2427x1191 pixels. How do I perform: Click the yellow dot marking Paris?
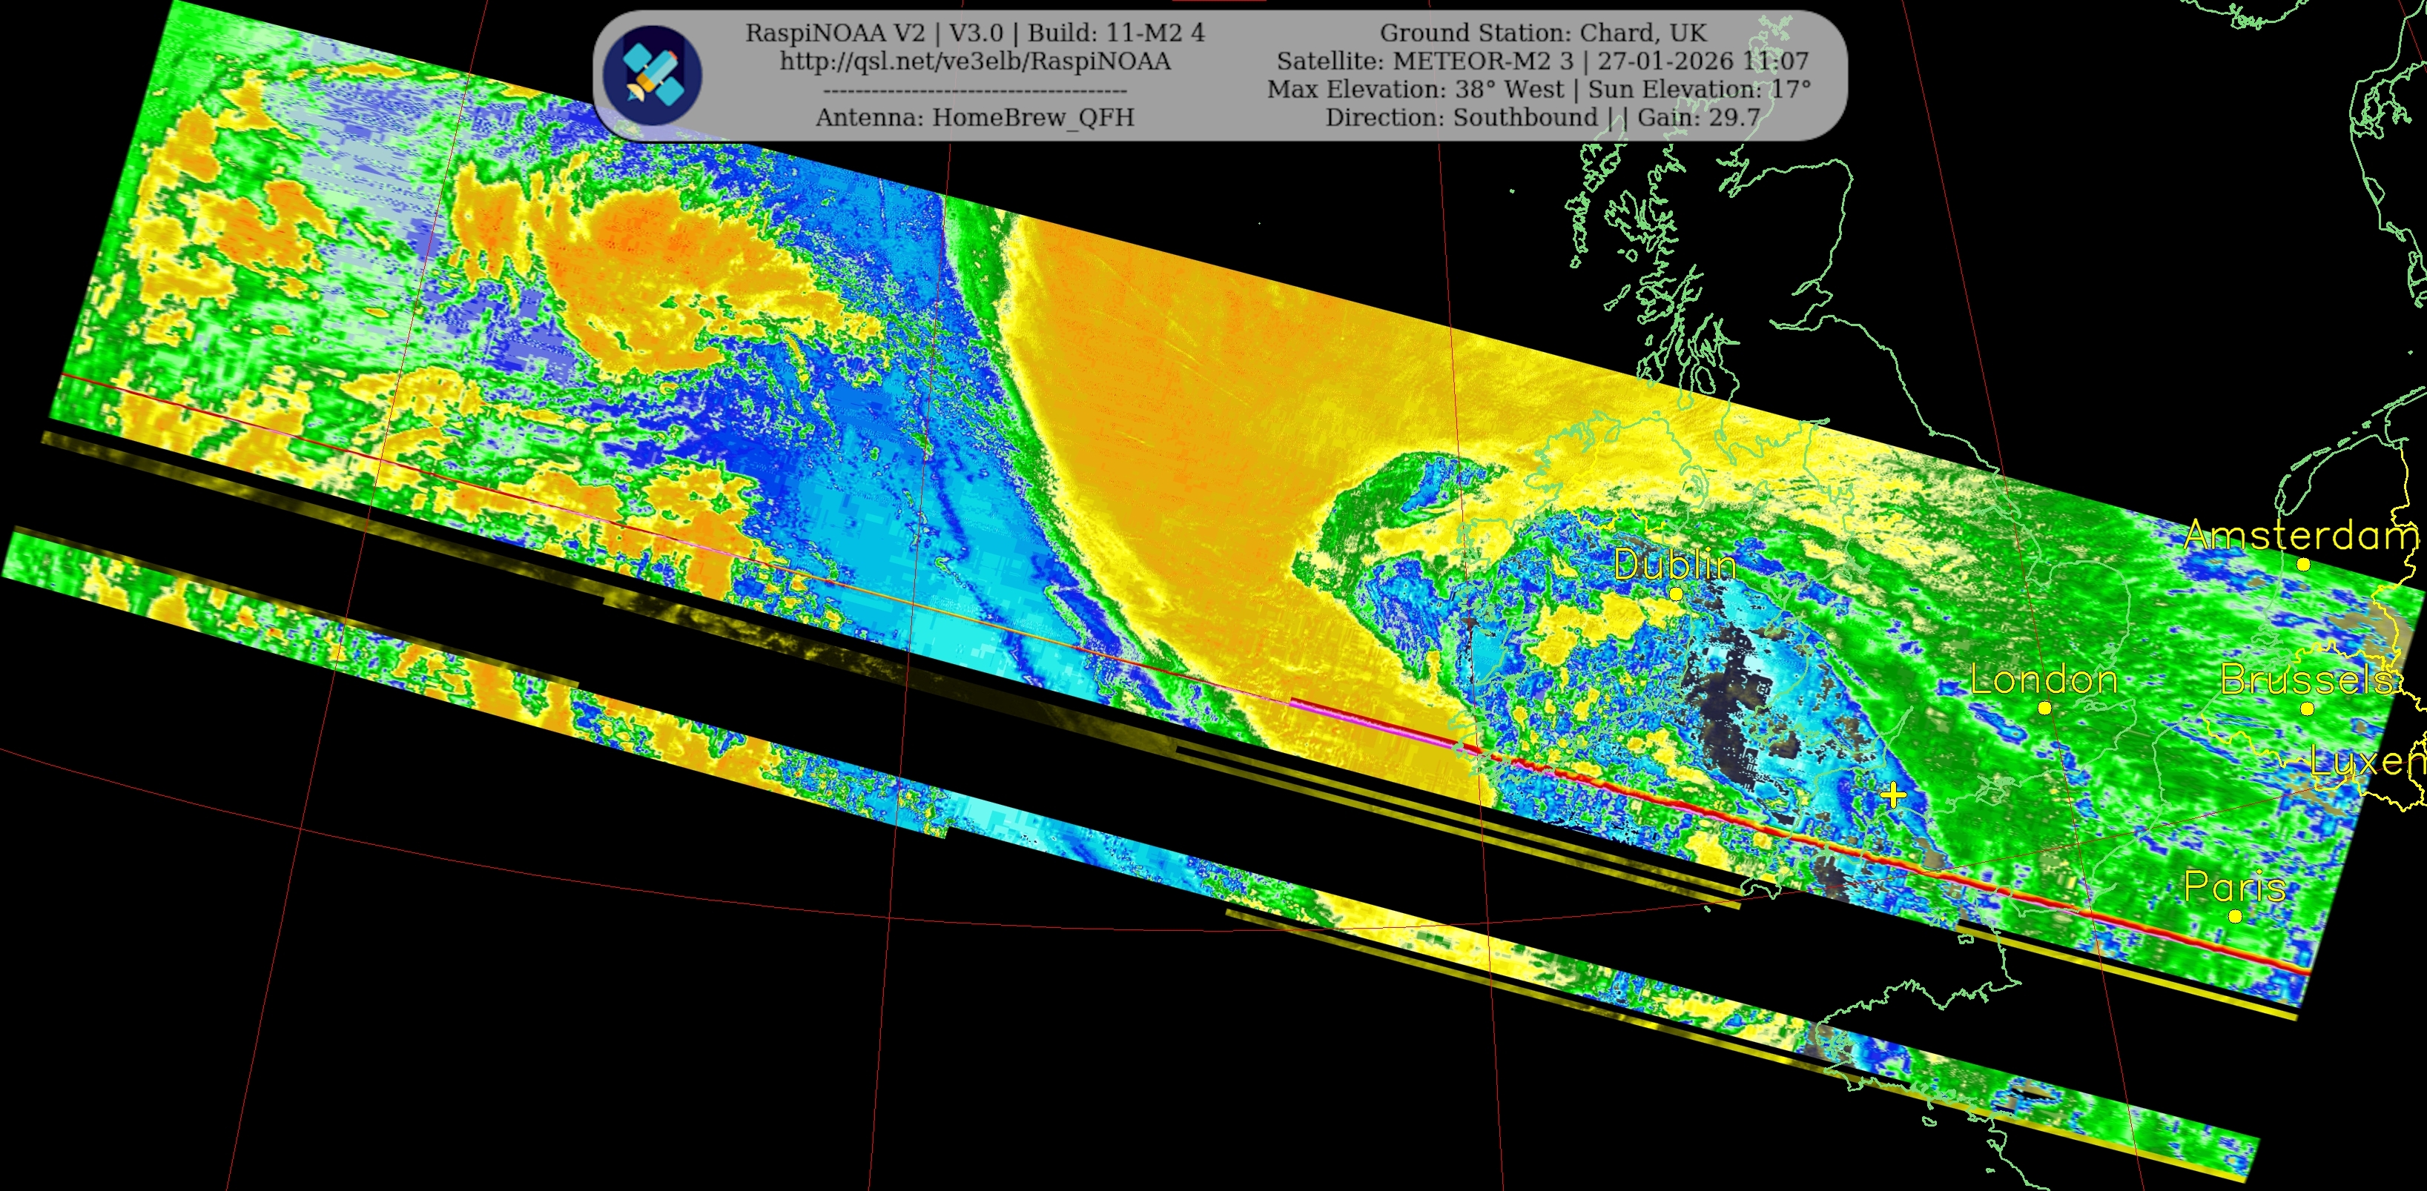click(2235, 916)
